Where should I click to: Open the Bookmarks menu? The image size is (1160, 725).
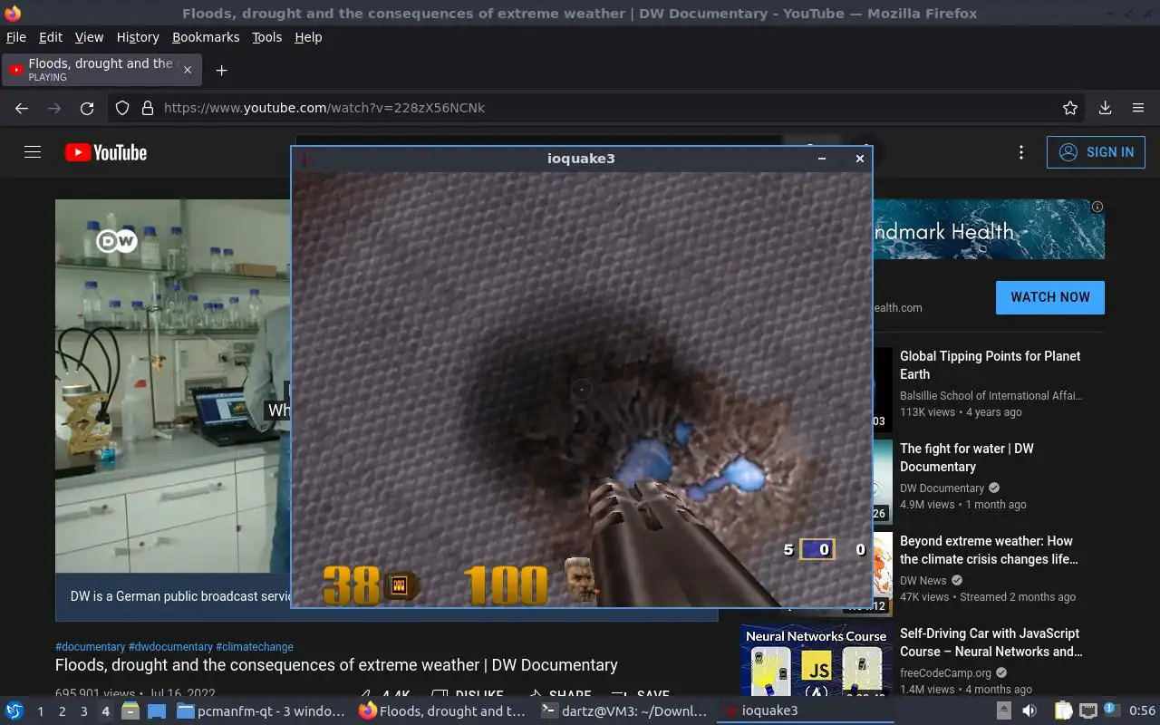(206, 37)
